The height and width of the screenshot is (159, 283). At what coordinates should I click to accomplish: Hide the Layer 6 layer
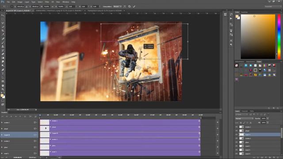click(x=237, y=134)
